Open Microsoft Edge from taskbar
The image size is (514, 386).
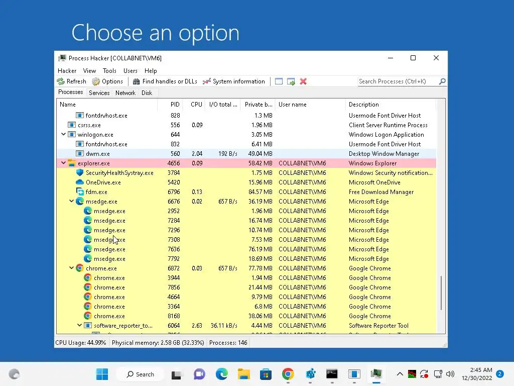(x=221, y=374)
